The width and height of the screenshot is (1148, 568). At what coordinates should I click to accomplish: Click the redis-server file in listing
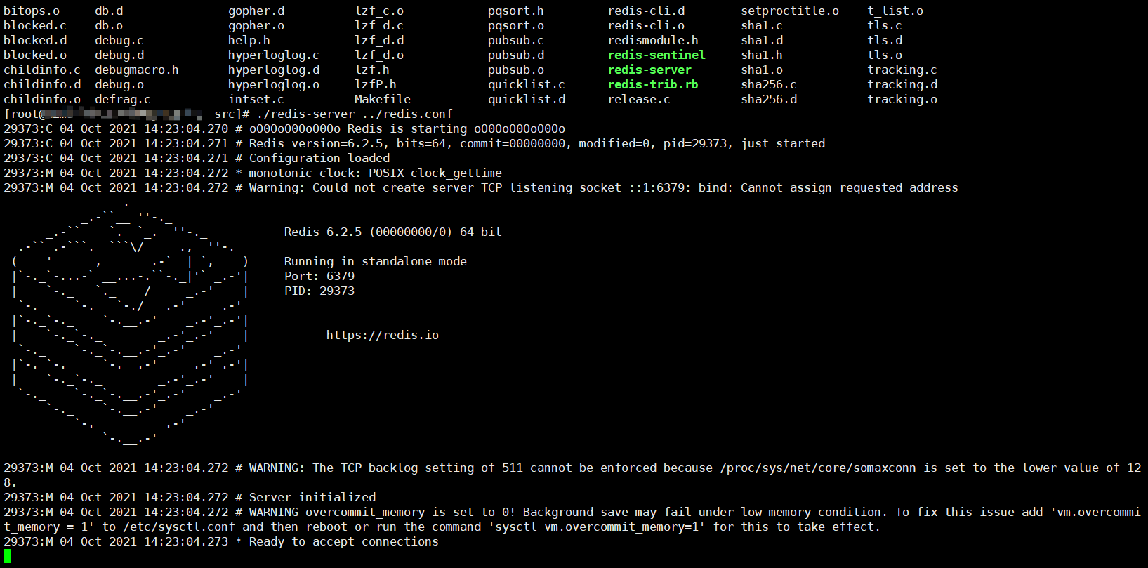coord(649,70)
